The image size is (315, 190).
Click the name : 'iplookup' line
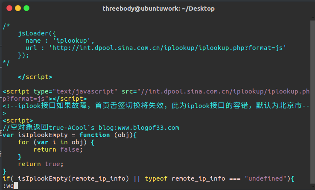pos(60,41)
